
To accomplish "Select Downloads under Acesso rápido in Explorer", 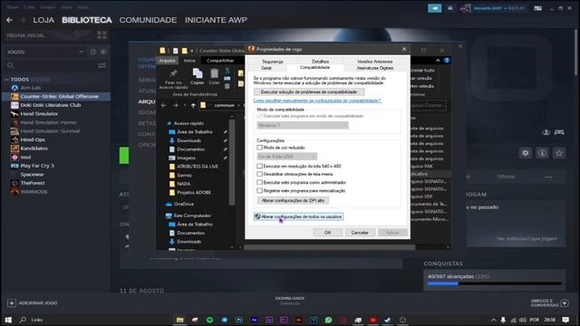I will [188, 140].
